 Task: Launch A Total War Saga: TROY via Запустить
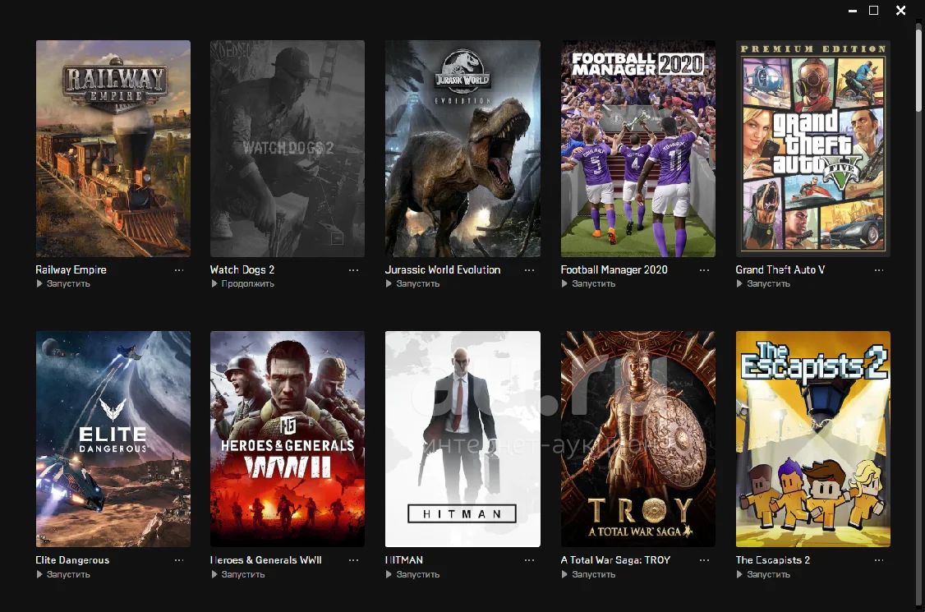(x=588, y=574)
